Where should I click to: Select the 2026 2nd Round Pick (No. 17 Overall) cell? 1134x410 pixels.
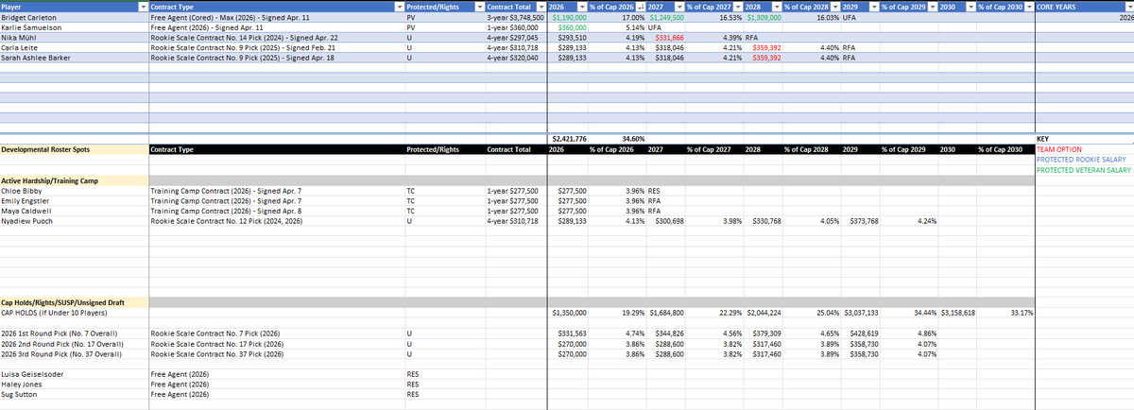(74, 344)
